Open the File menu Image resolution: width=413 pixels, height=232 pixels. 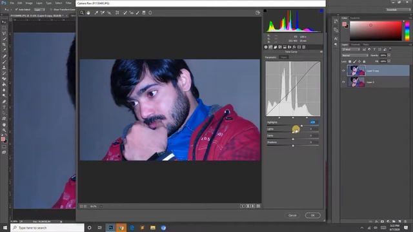pos(12,3)
